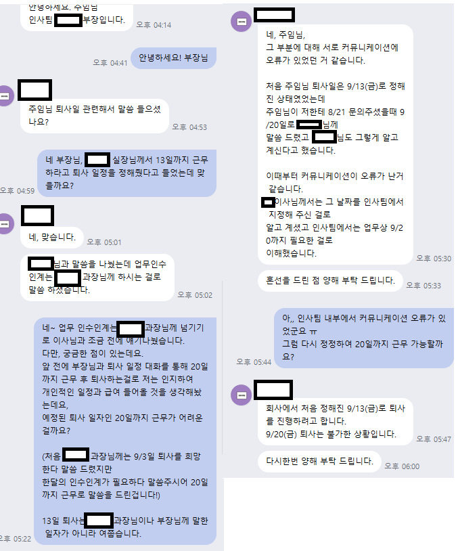Select the 안녕하세요! 부장님 chat bubble
The image size is (458, 551).
point(173,58)
